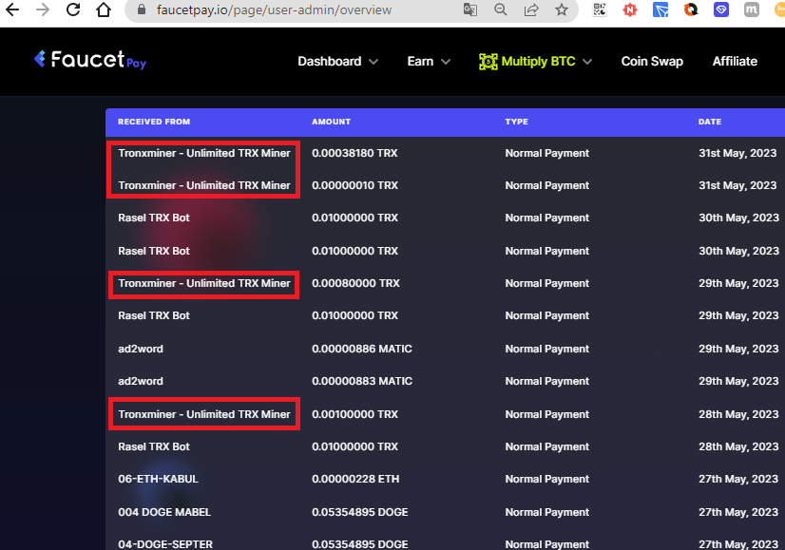Screen dimensions: 785x550
Task: Go back with the browser back arrow
Action: [12, 9]
